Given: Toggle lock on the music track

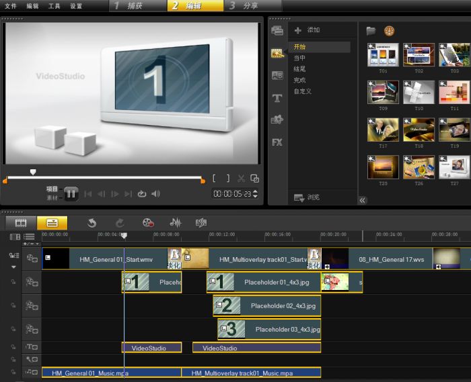Looking at the screenshot, I should click(x=12, y=372).
